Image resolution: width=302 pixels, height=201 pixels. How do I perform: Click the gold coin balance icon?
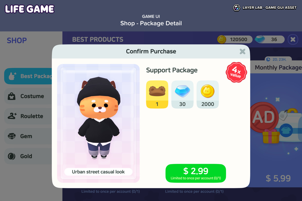tap(222, 39)
